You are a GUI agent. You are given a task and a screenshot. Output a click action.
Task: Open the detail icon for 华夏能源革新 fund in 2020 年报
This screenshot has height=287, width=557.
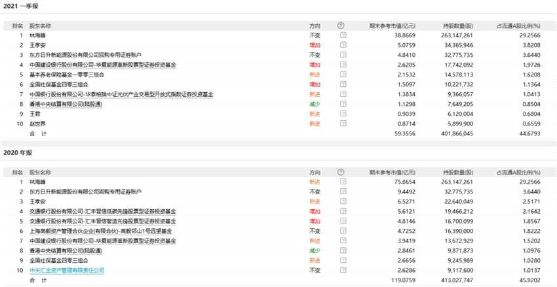tap(343, 241)
